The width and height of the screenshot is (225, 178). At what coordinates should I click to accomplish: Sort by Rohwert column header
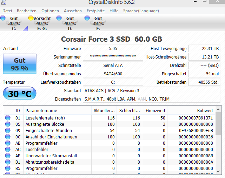click(191, 110)
